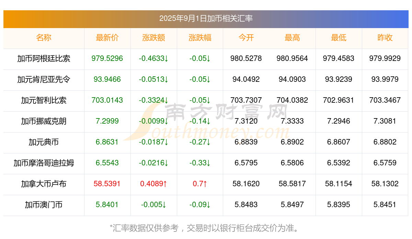Click latest price 703.0143
Screen dimensions: 412x239
107,100
